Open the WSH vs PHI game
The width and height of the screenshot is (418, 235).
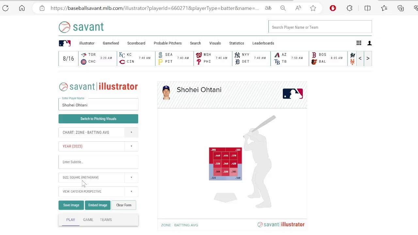[x=213, y=58]
